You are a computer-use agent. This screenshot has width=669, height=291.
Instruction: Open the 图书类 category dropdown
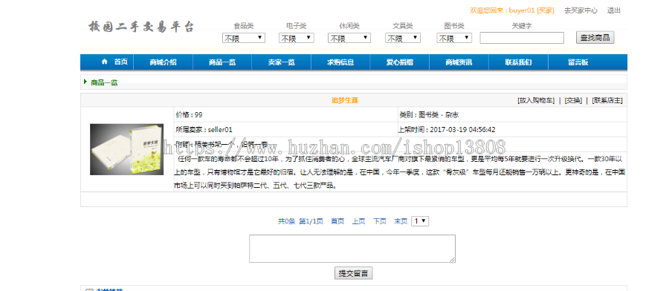click(x=454, y=39)
